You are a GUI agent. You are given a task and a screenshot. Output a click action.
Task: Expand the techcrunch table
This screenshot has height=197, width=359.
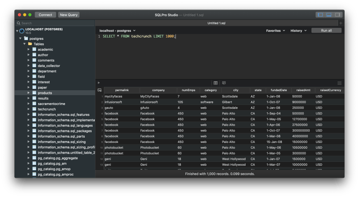29,109
